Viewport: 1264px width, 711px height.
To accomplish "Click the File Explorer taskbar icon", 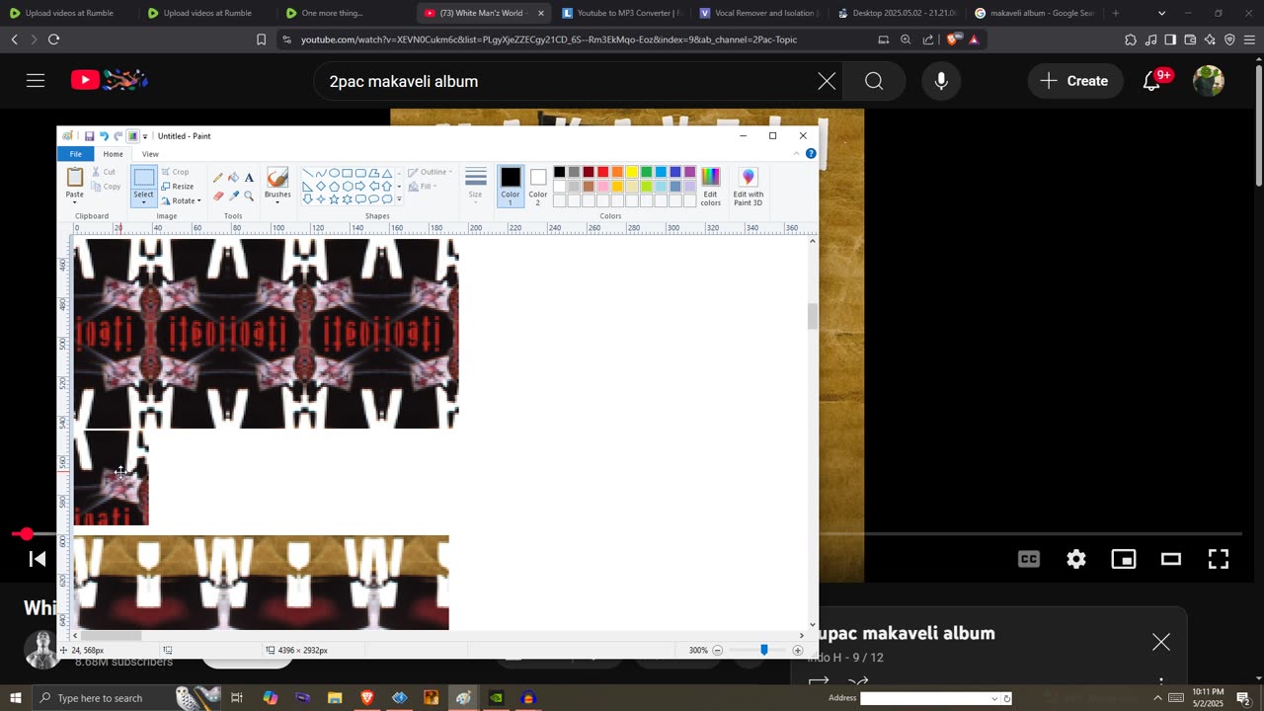I will point(335,698).
